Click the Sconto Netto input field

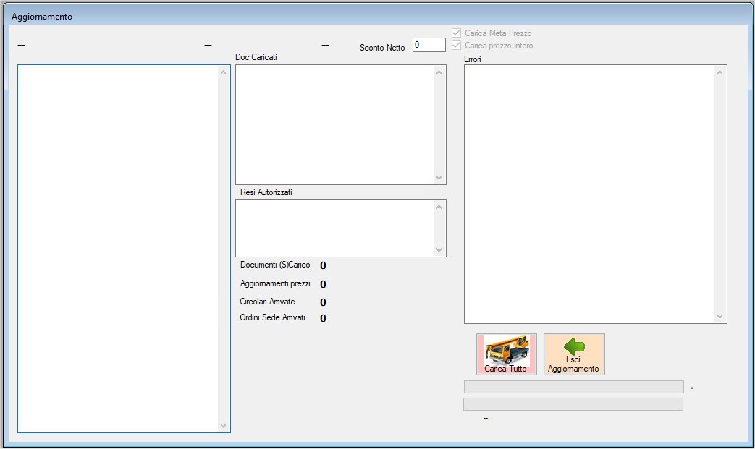(429, 45)
